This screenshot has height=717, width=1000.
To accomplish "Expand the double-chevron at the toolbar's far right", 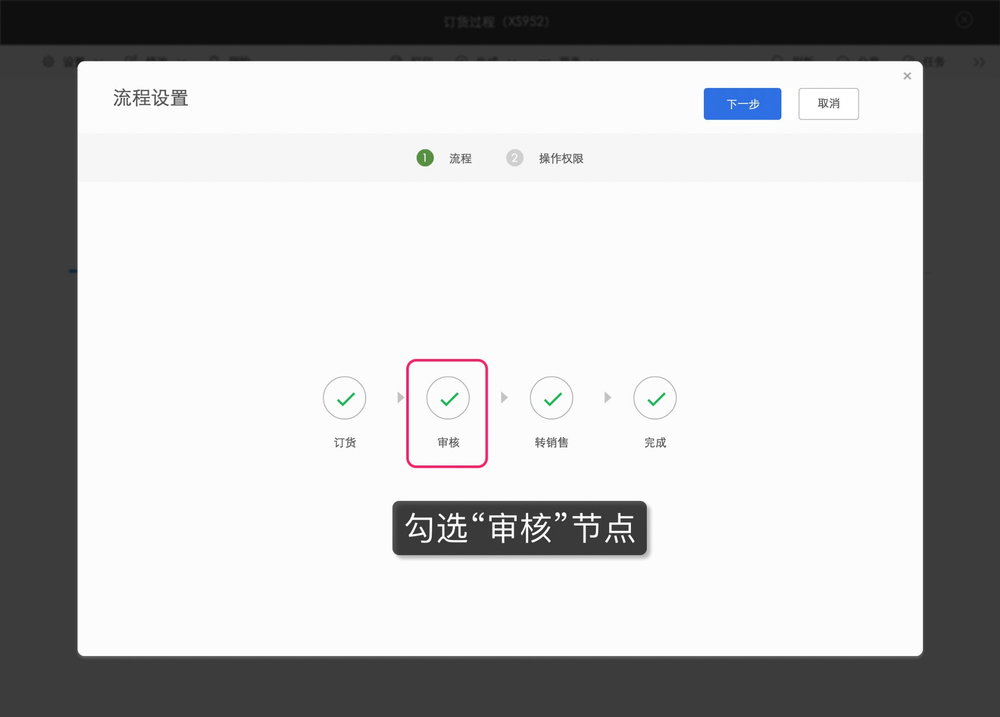I will [x=978, y=62].
